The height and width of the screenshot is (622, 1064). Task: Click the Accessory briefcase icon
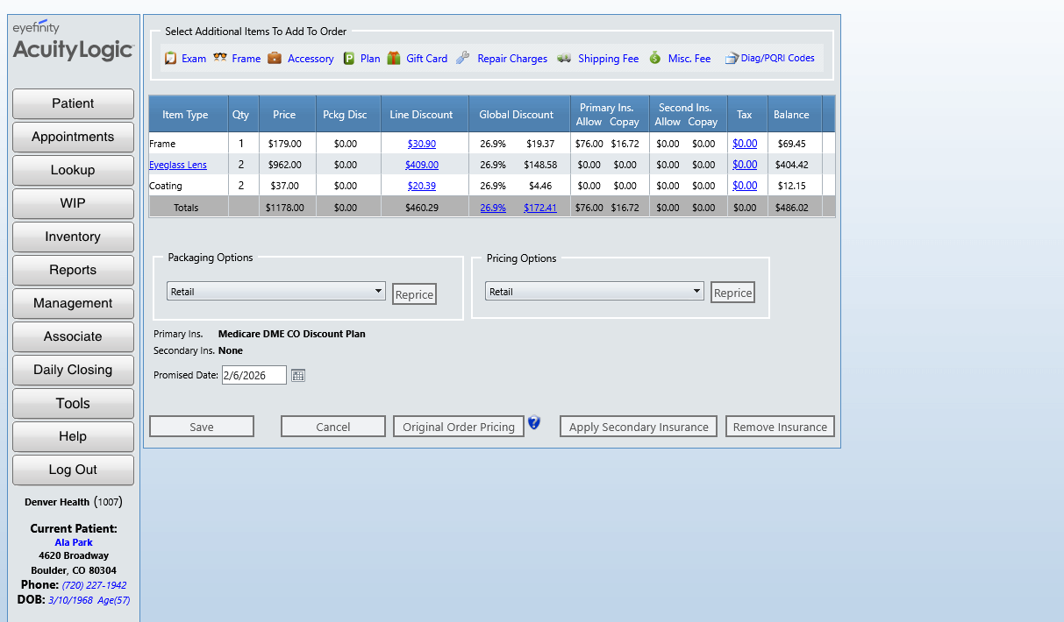275,59
